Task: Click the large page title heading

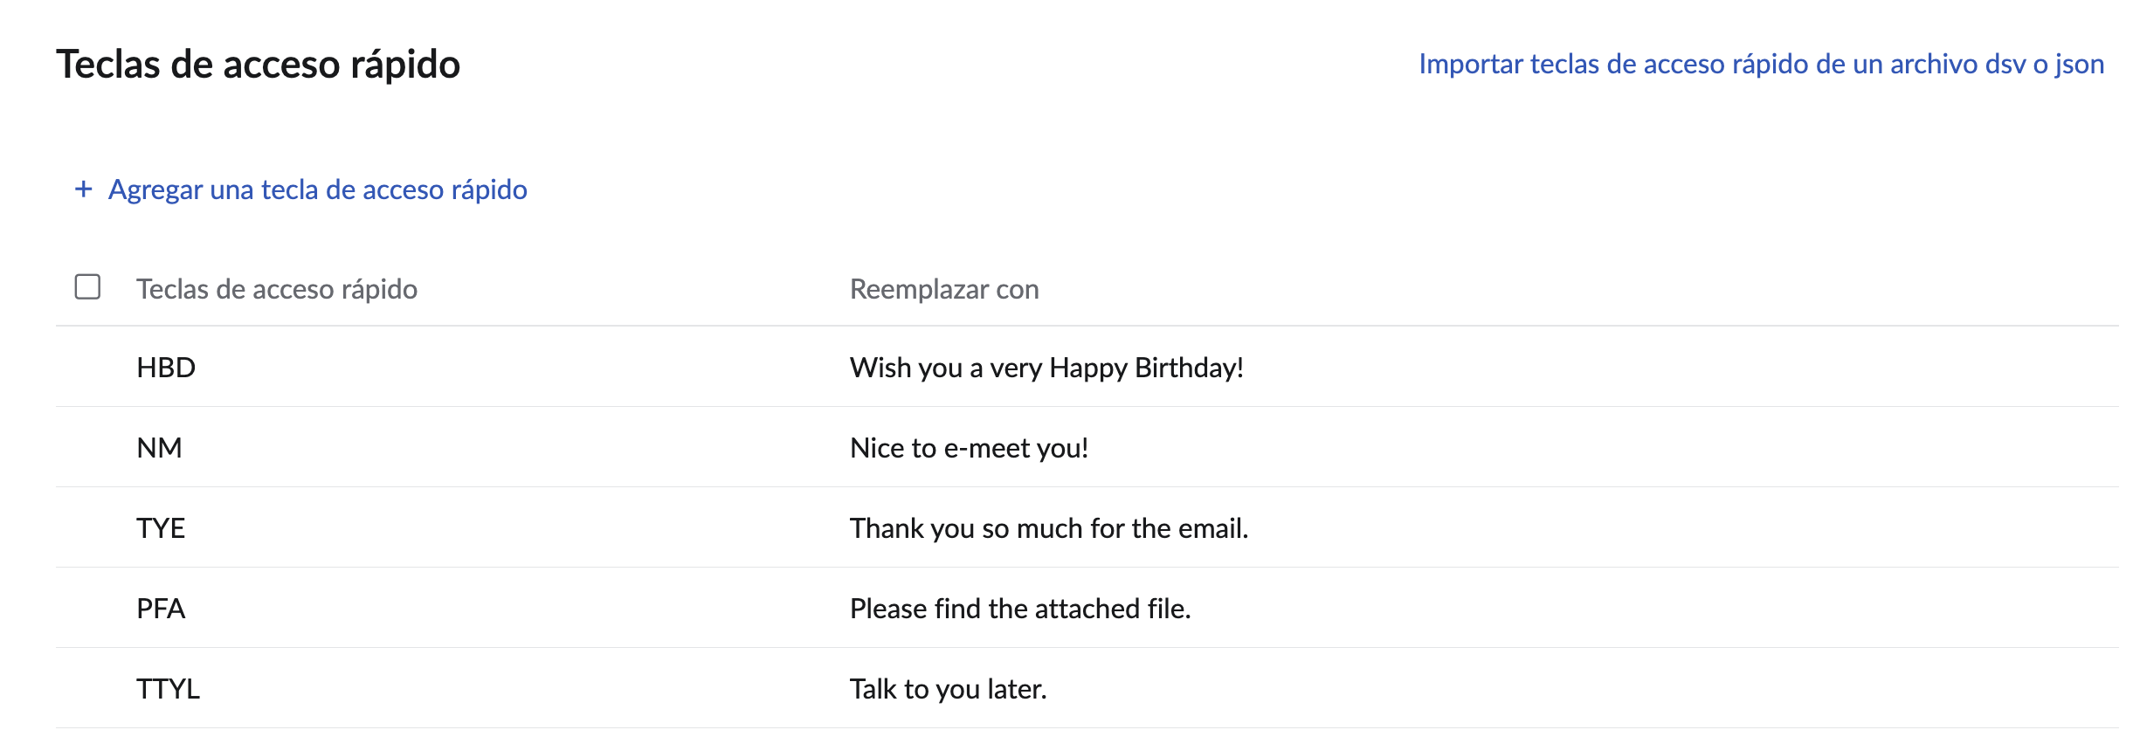Action: tap(259, 65)
